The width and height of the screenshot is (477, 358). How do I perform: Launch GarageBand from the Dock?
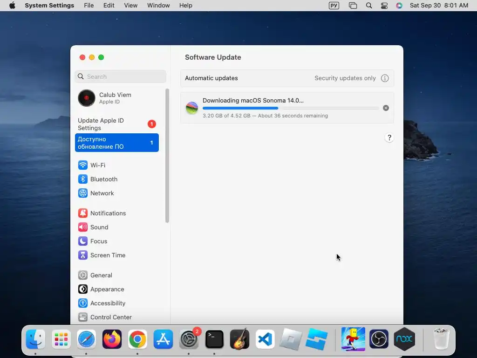click(240, 339)
